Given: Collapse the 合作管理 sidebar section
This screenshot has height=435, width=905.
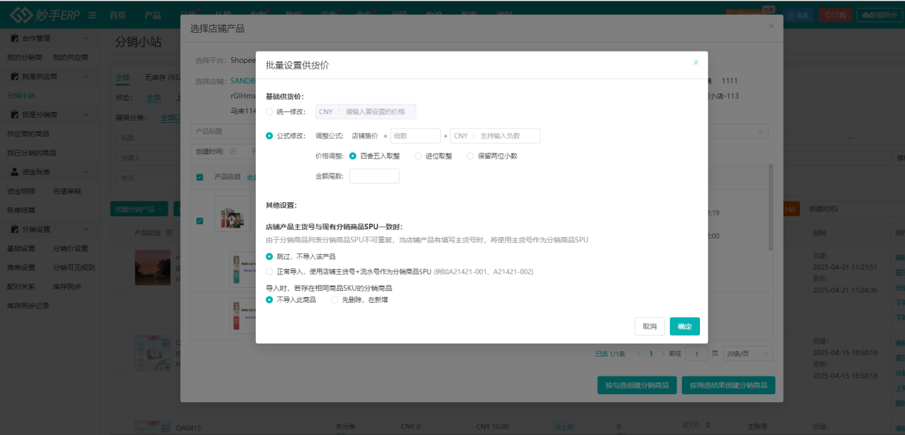Looking at the screenshot, I should click(86, 38).
